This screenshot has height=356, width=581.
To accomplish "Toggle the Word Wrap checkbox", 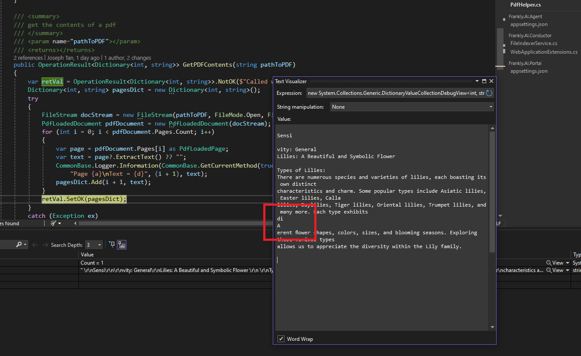I will click(x=281, y=339).
